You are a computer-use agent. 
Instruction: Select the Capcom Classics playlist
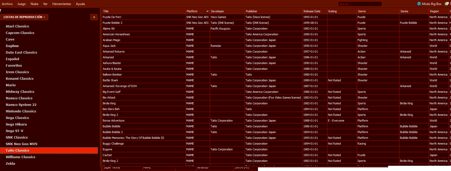(x=49, y=33)
